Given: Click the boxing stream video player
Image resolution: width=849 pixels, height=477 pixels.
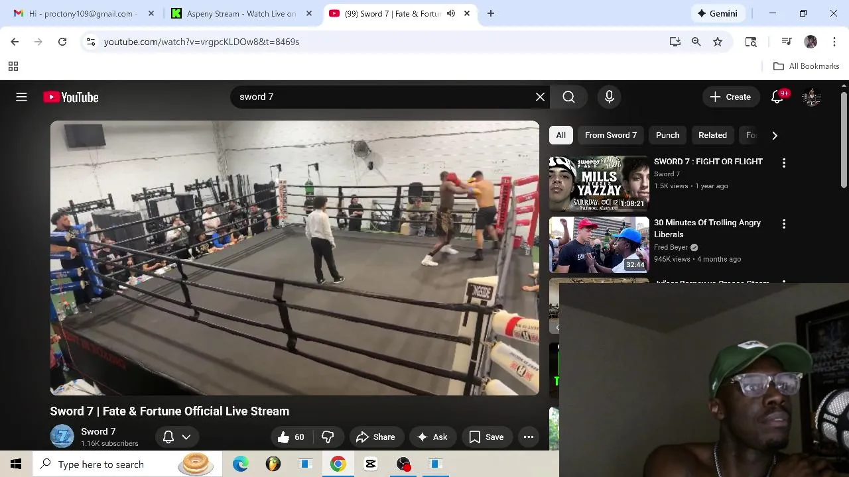Looking at the screenshot, I should [294, 258].
